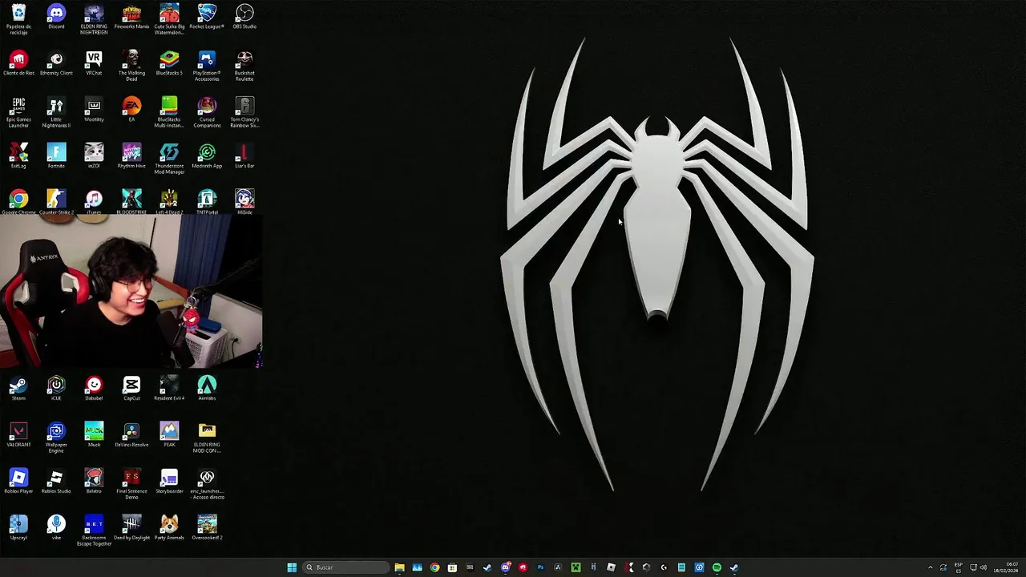
Task: Open the Windows Start menu
Action: click(x=292, y=567)
